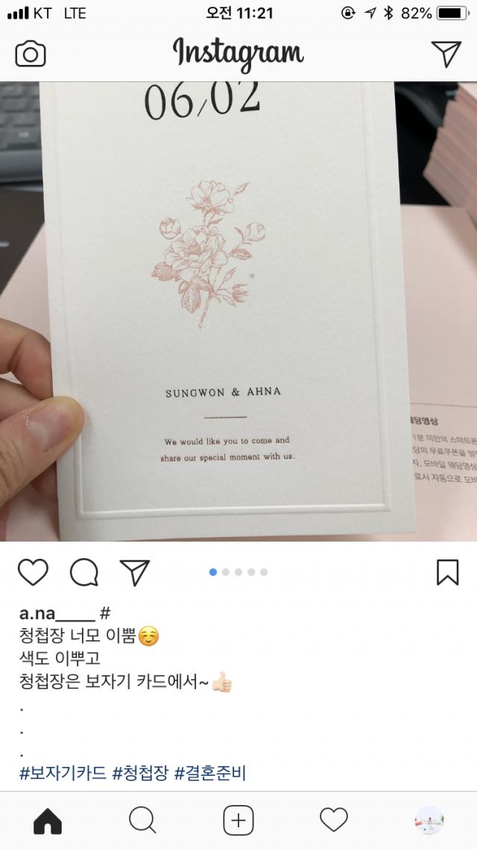Open direct messages paper plane icon
The image size is (477, 849).
pos(446,54)
